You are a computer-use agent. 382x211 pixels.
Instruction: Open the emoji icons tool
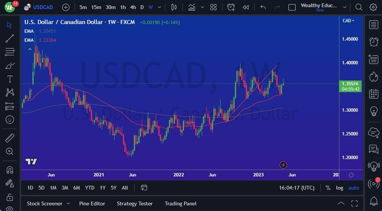(9, 119)
